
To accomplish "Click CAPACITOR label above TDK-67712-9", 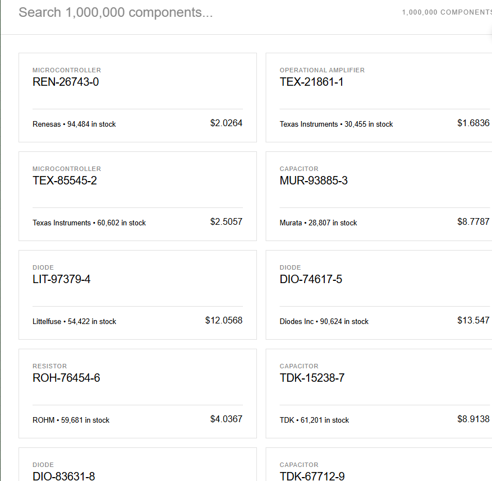I will [x=299, y=465].
